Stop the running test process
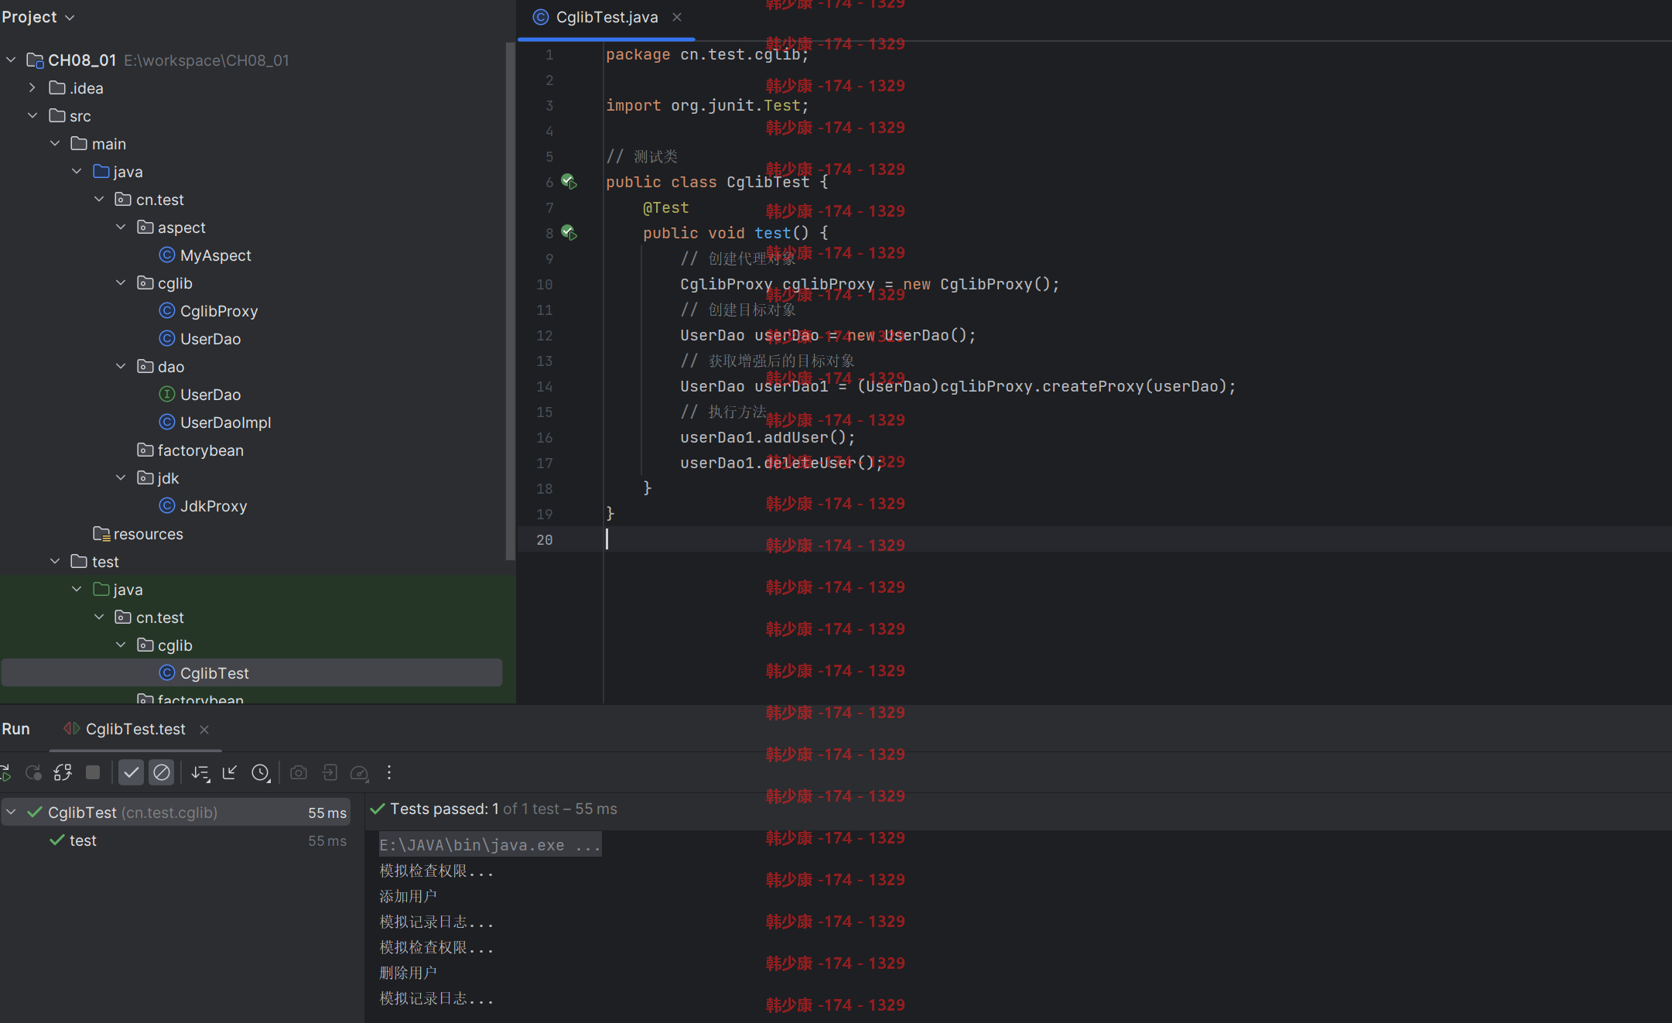This screenshot has height=1023, width=1672. 93,772
